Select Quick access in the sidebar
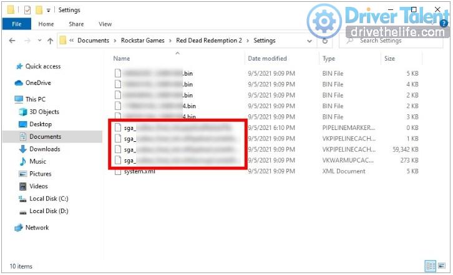Viewport: 453px width, 275px height. coord(43,67)
